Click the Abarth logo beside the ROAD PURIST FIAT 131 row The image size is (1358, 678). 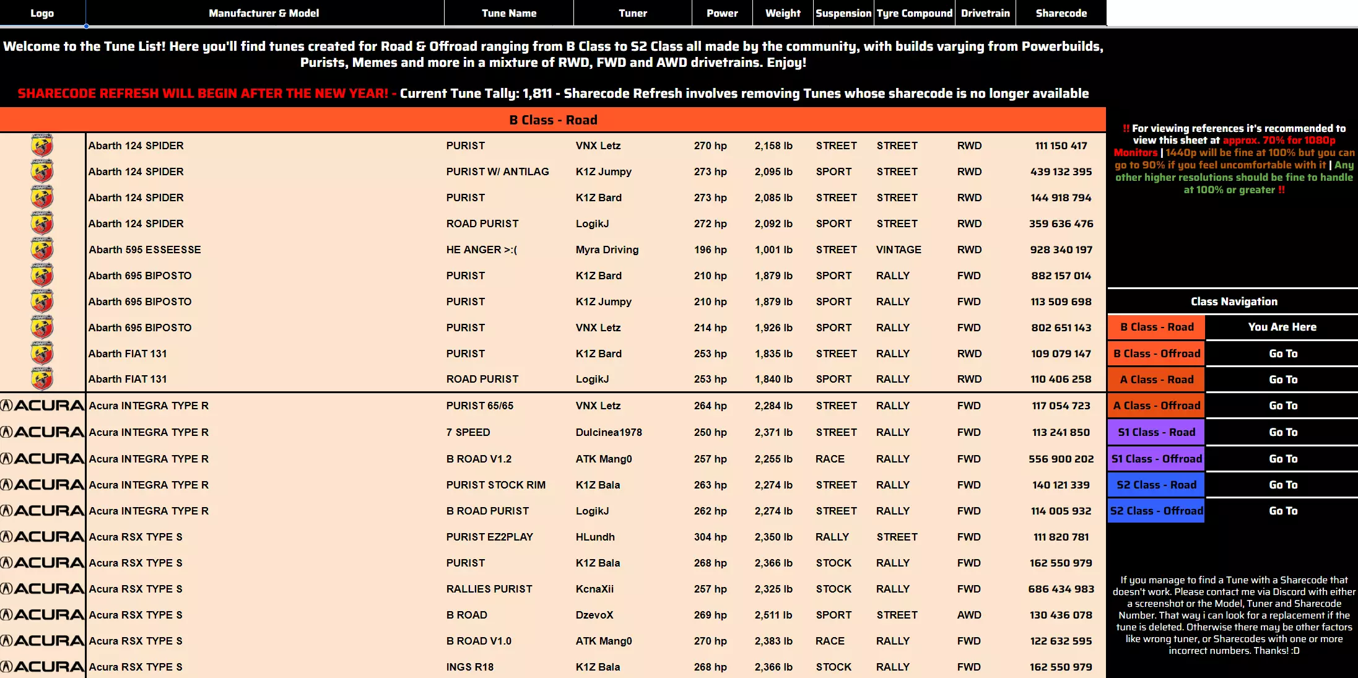pos(42,379)
